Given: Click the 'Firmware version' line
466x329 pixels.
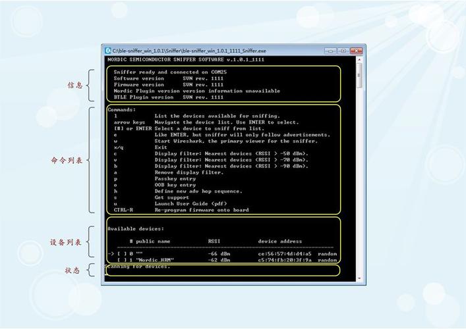Looking at the screenshot, I should tap(168, 84).
